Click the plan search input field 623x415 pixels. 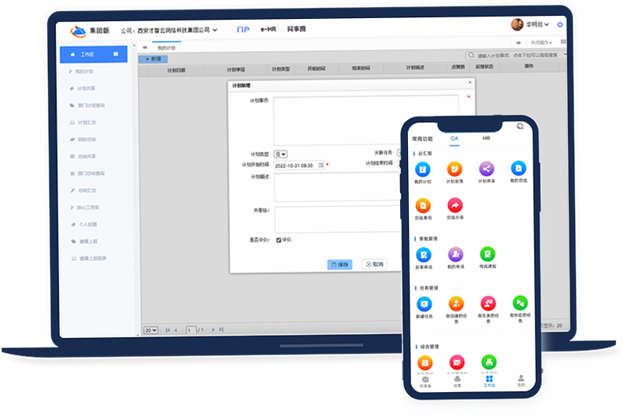pyautogui.click(x=517, y=55)
